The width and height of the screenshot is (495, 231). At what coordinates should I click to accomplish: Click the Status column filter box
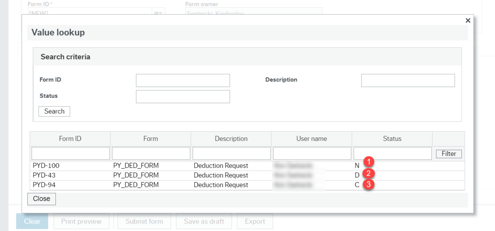point(392,153)
